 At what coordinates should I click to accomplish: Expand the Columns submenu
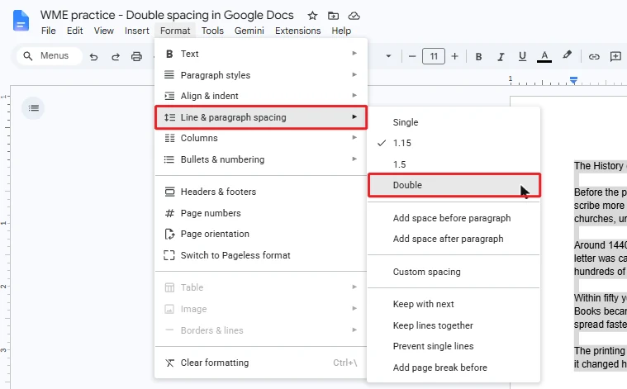261,138
